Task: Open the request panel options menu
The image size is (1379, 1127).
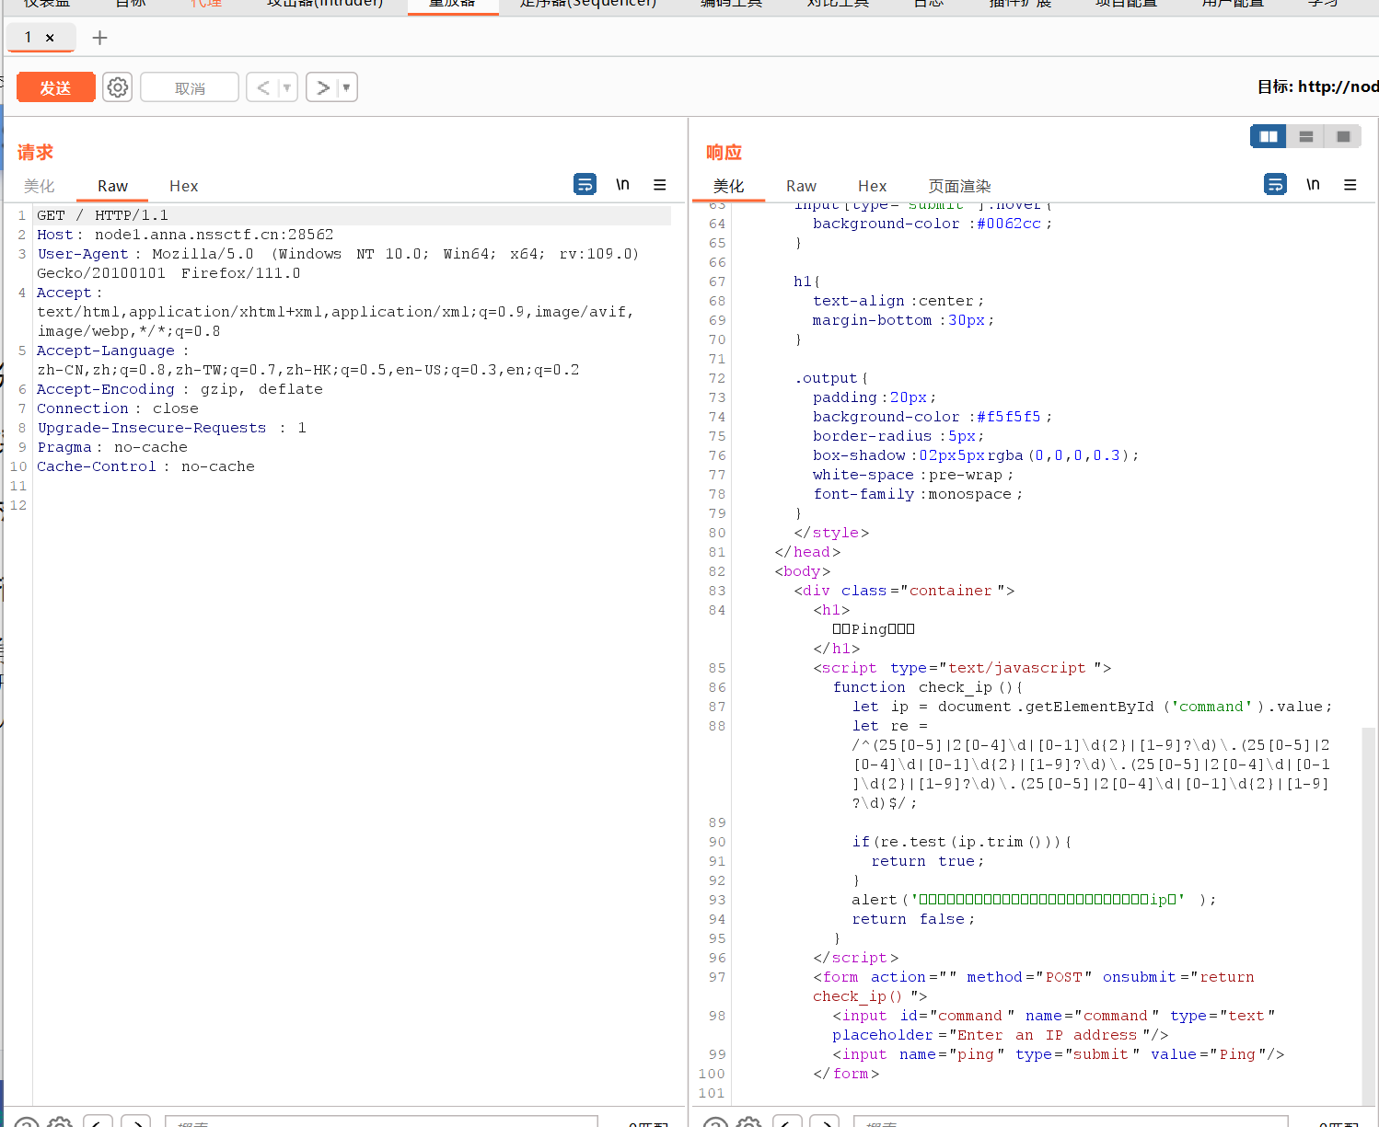Action: point(660,184)
